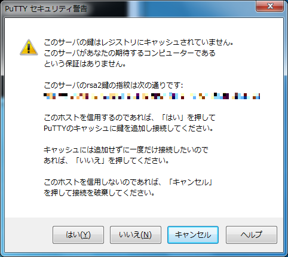288x257 pixels.
Task: Click the PuTTY セキュリティ警告 title bar text
Action: [46, 9]
